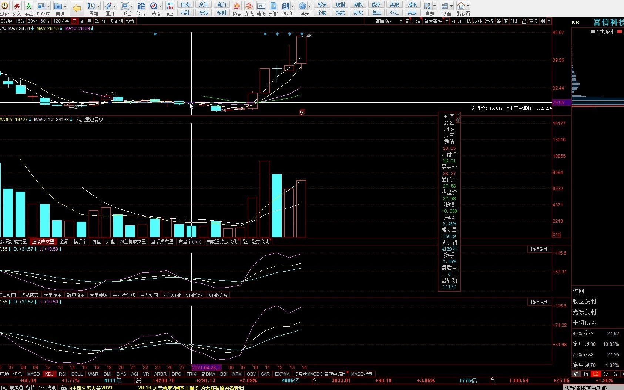Screen dimensions: 624x390
Task: Expand the F10/F9 dropdown arrow
Action: [48, 6]
